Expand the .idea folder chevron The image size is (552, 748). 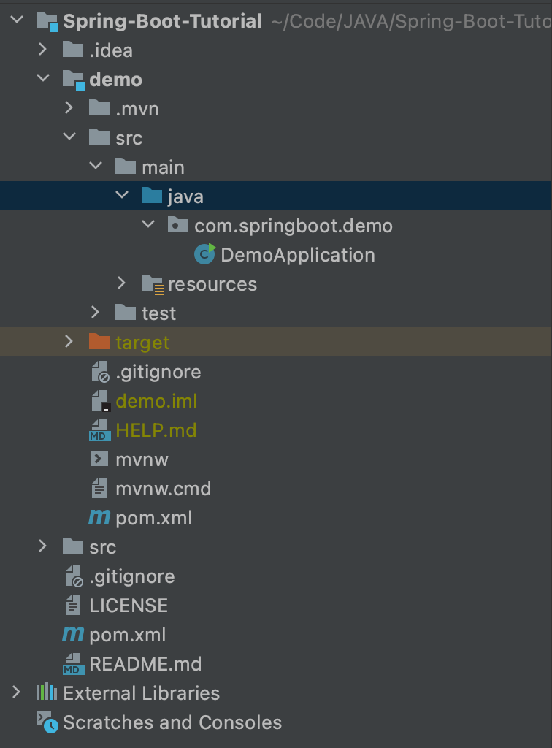[43, 49]
